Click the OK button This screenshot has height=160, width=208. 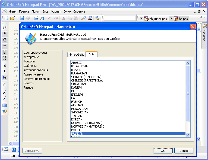tap(163, 151)
